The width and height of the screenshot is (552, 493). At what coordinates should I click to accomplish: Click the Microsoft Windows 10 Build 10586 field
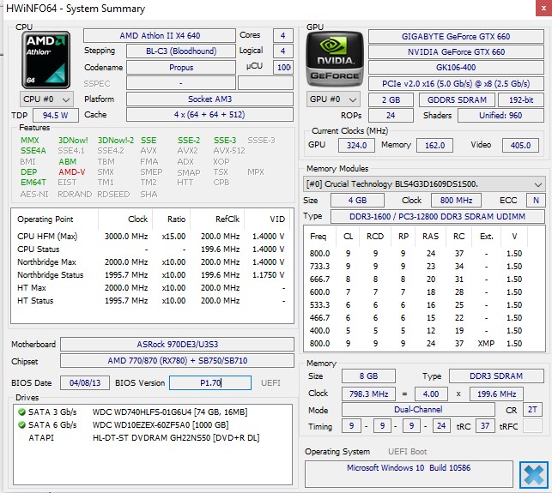coord(409,474)
